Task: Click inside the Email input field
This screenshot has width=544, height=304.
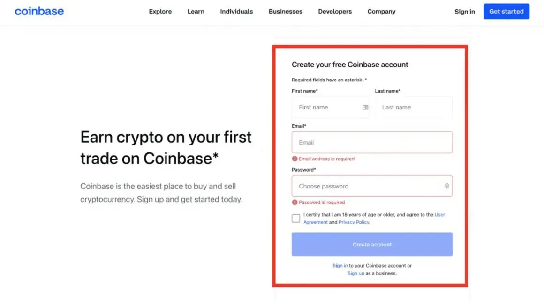Action: click(372, 142)
